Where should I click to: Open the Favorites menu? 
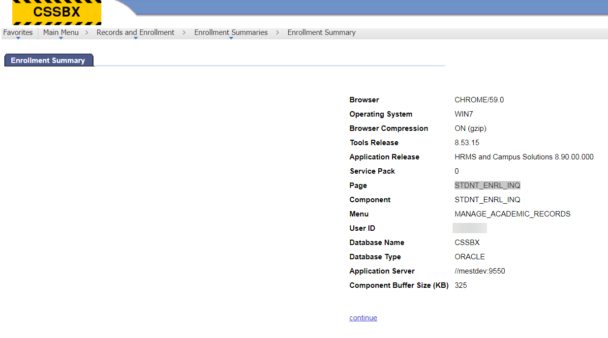click(18, 32)
